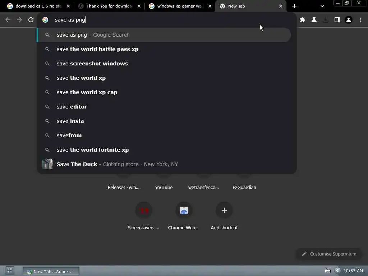
Task: Switch to 'windows xp gamer wal' tab
Action: point(180,6)
